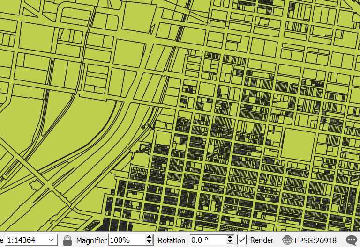Select the large empty square block on map
Viewport: 360px width, 247px height.
(299, 145)
